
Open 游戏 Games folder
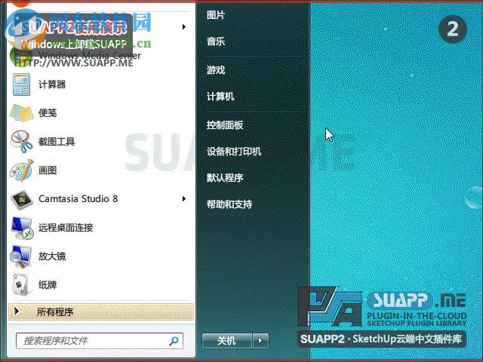(x=216, y=70)
